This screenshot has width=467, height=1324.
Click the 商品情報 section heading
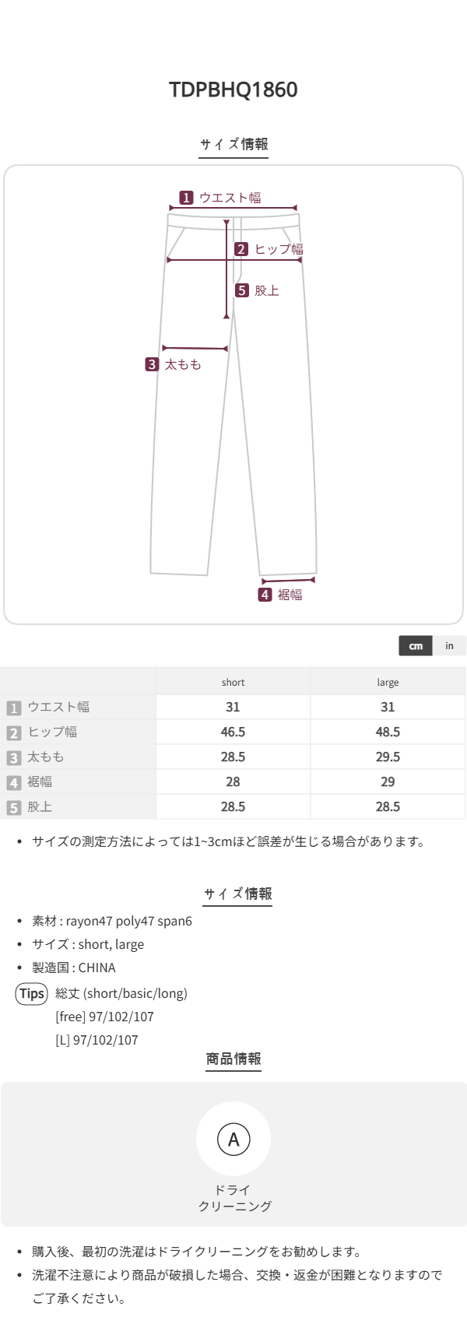[x=233, y=1059]
